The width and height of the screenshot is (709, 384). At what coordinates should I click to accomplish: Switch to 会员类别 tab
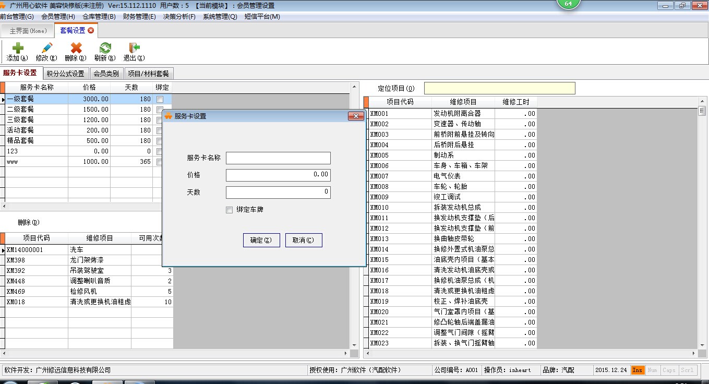106,74
